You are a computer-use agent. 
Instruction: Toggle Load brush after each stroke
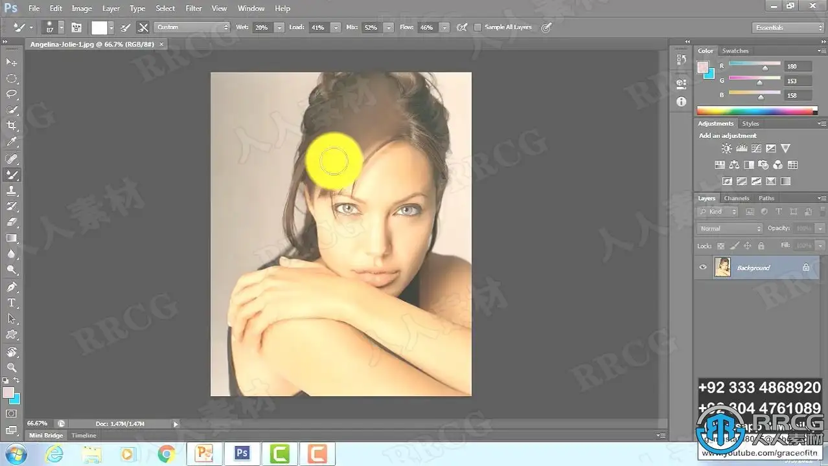pyautogui.click(x=126, y=27)
